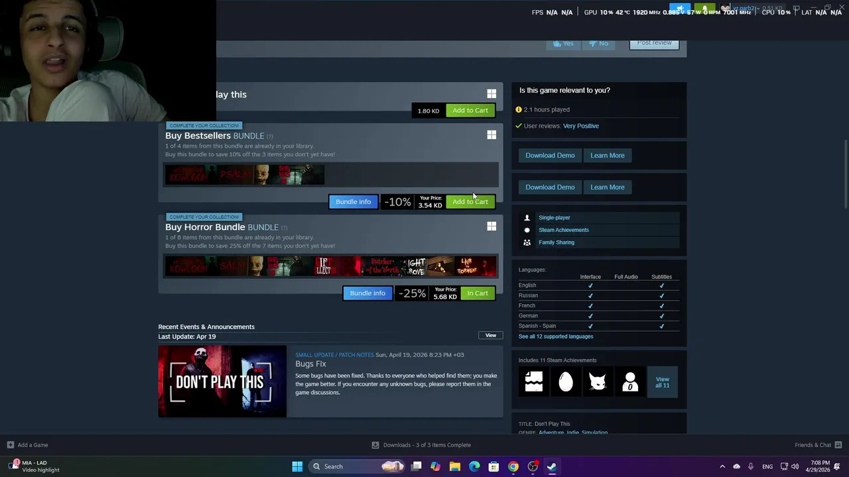Click the upper Learn More button
This screenshot has width=849, height=477.
click(x=608, y=155)
